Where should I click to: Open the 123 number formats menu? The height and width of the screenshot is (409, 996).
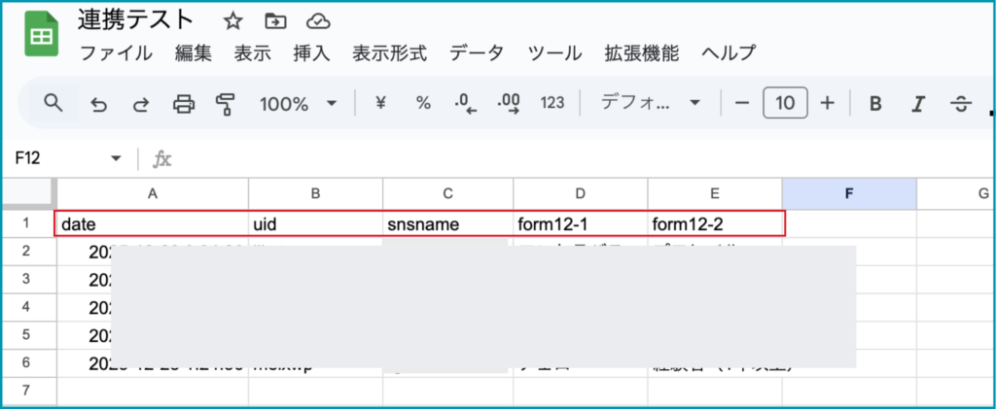552,103
